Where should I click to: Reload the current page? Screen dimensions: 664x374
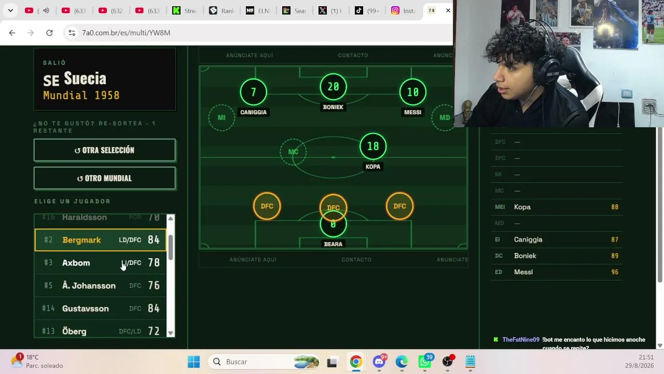pyautogui.click(x=49, y=33)
